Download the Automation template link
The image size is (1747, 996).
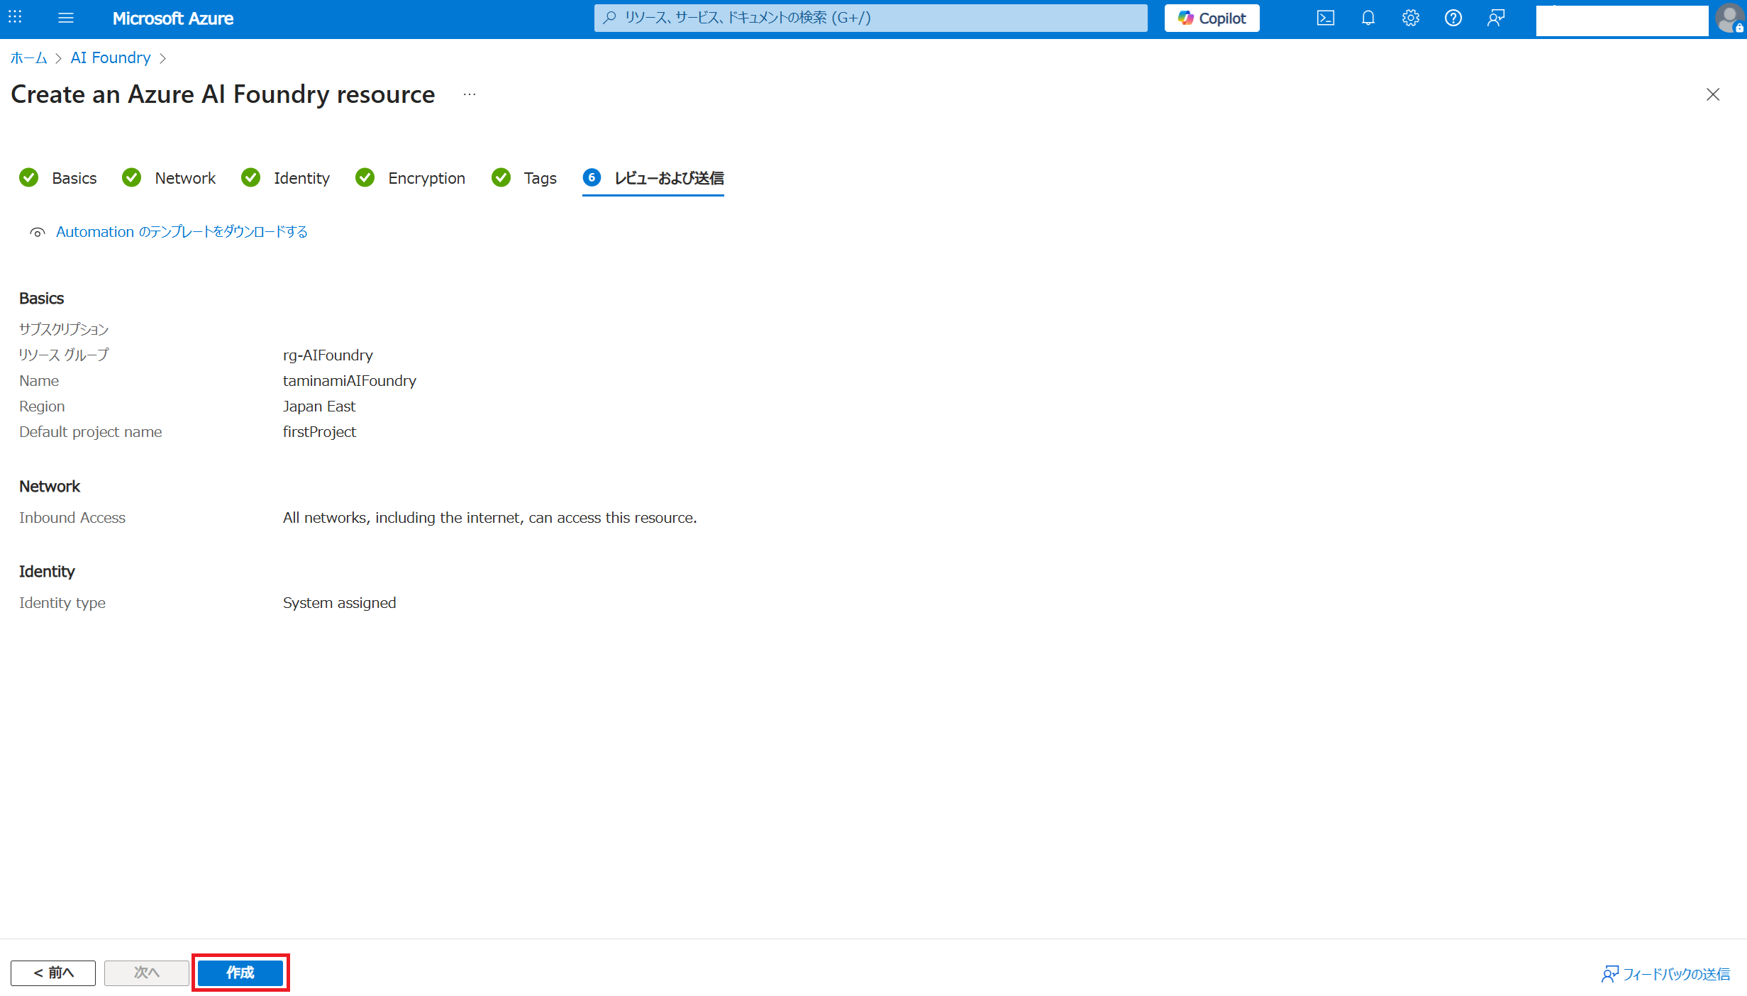pos(182,232)
